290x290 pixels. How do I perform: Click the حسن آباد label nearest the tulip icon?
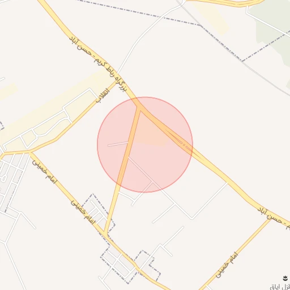270,215
